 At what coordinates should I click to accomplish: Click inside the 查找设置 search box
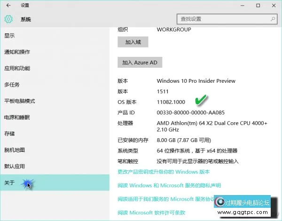(x=221, y=19)
